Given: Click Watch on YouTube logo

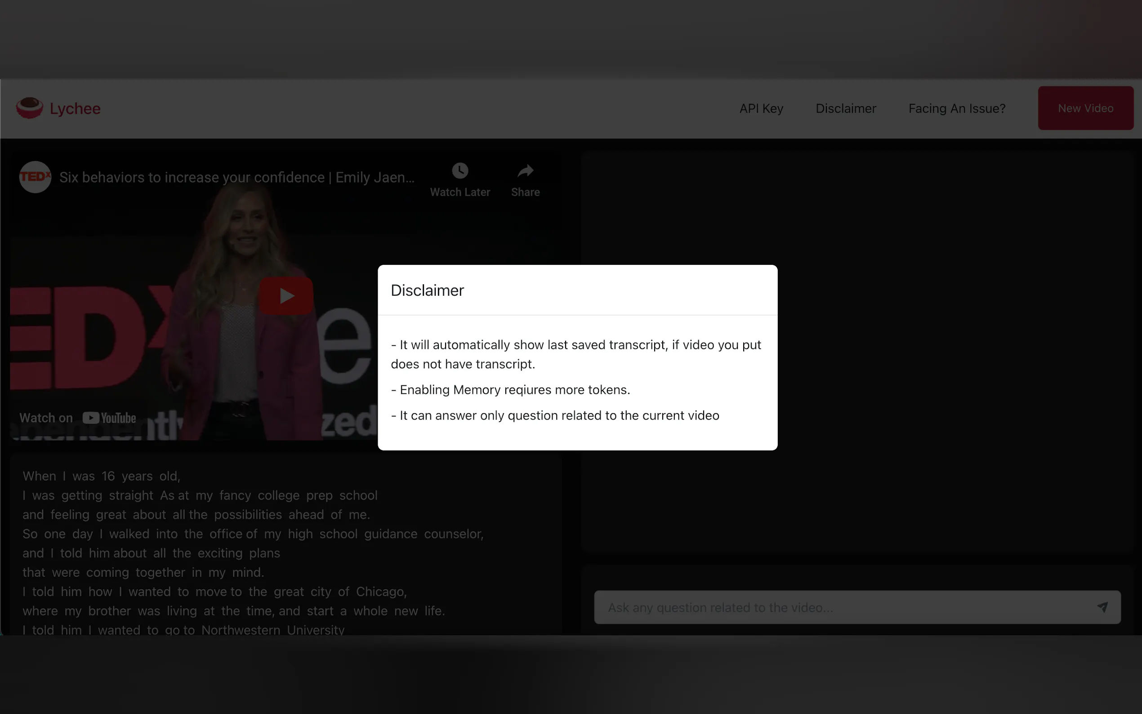Looking at the screenshot, I should point(109,418).
